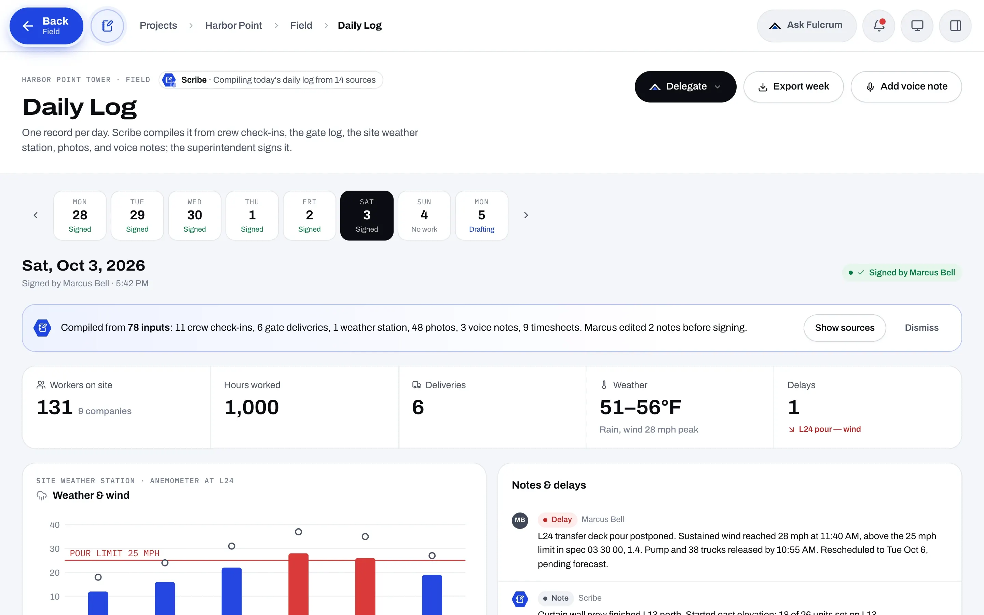The image size is (984, 615).
Task: Select Fri 2 day tab
Action: tap(310, 216)
